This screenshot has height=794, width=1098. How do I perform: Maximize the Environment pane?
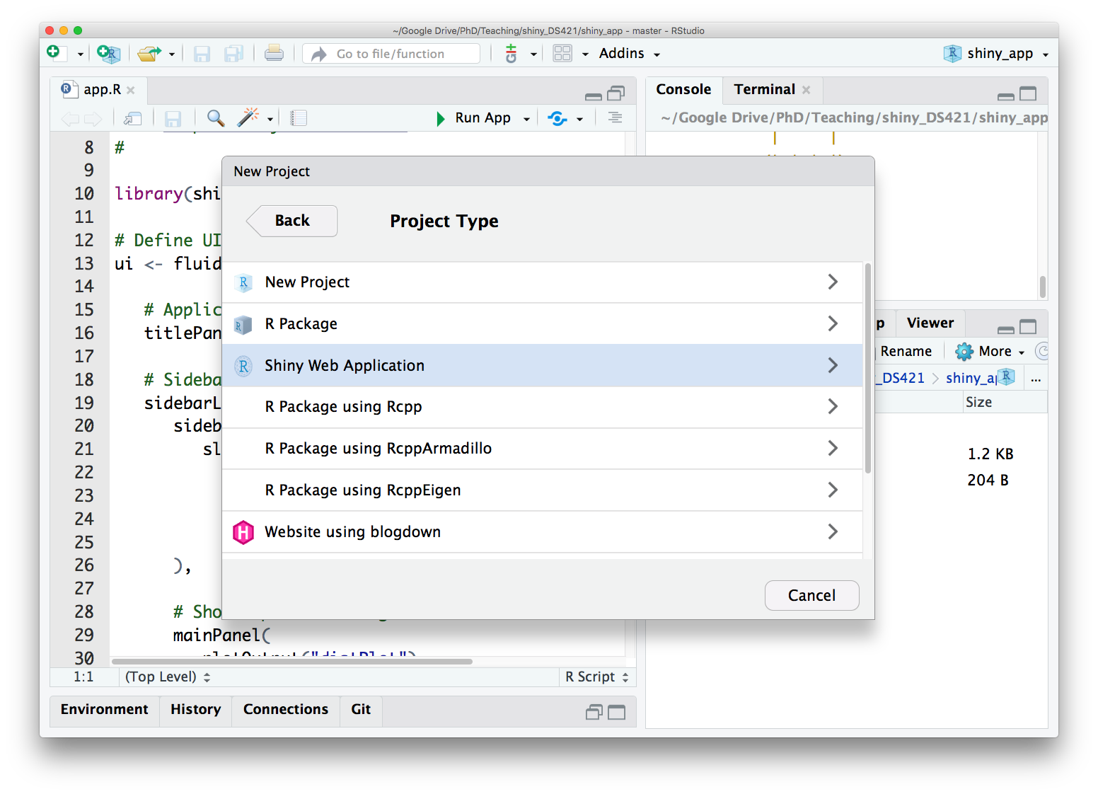[x=617, y=713]
